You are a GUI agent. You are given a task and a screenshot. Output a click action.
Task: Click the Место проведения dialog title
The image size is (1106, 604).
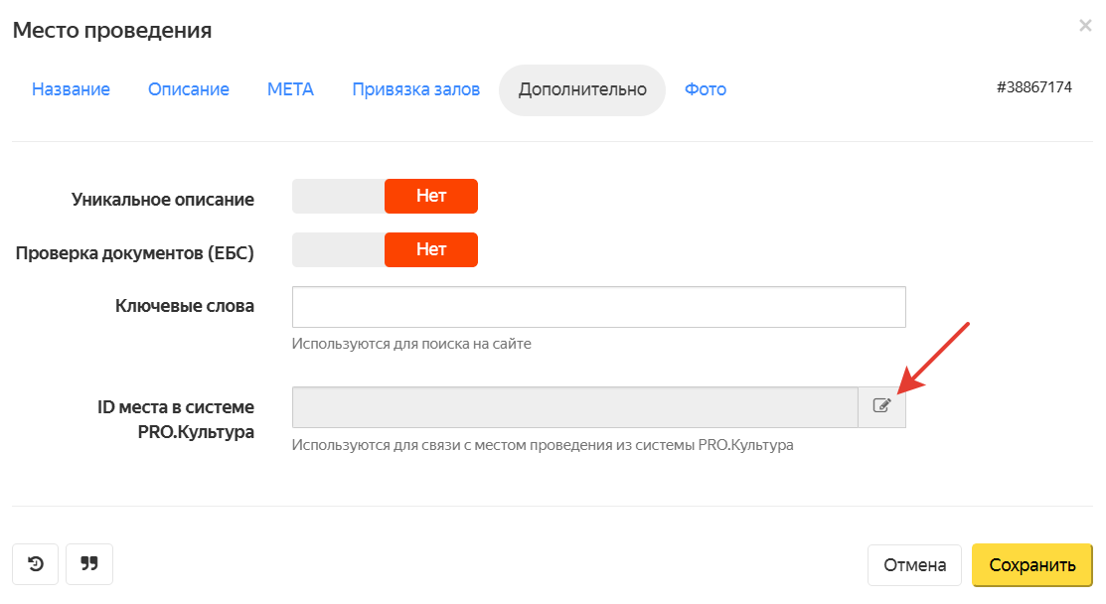[111, 30]
